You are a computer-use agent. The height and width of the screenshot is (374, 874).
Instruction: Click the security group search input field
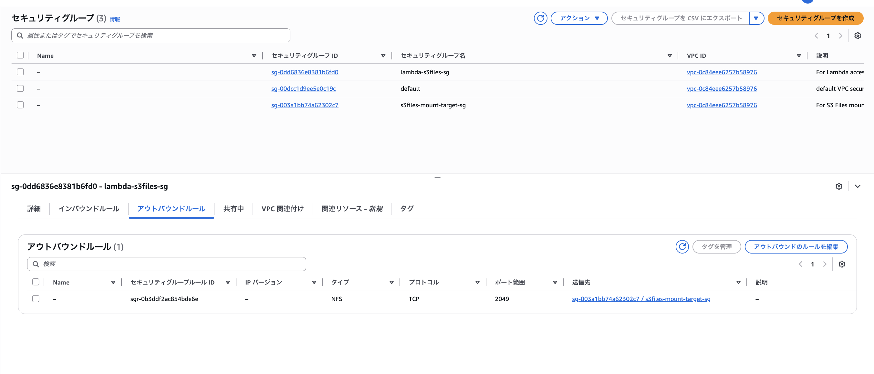coord(151,35)
